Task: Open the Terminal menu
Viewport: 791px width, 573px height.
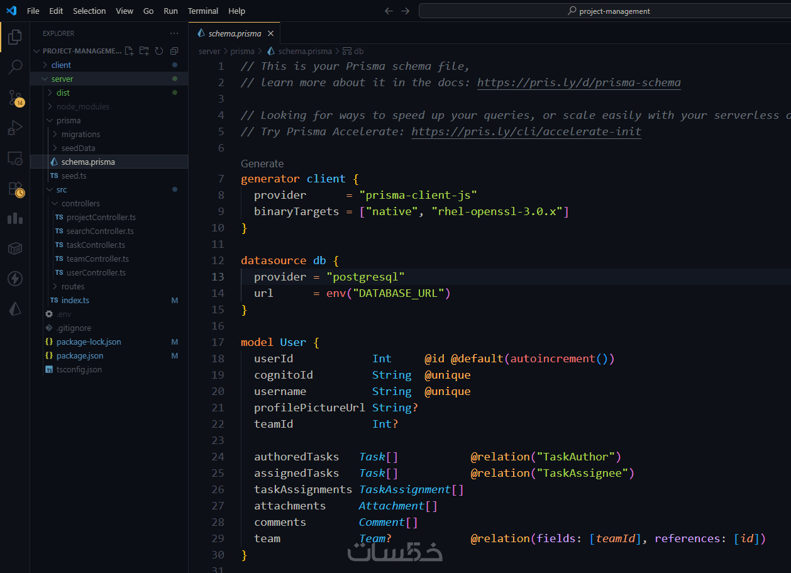Action: coord(202,11)
